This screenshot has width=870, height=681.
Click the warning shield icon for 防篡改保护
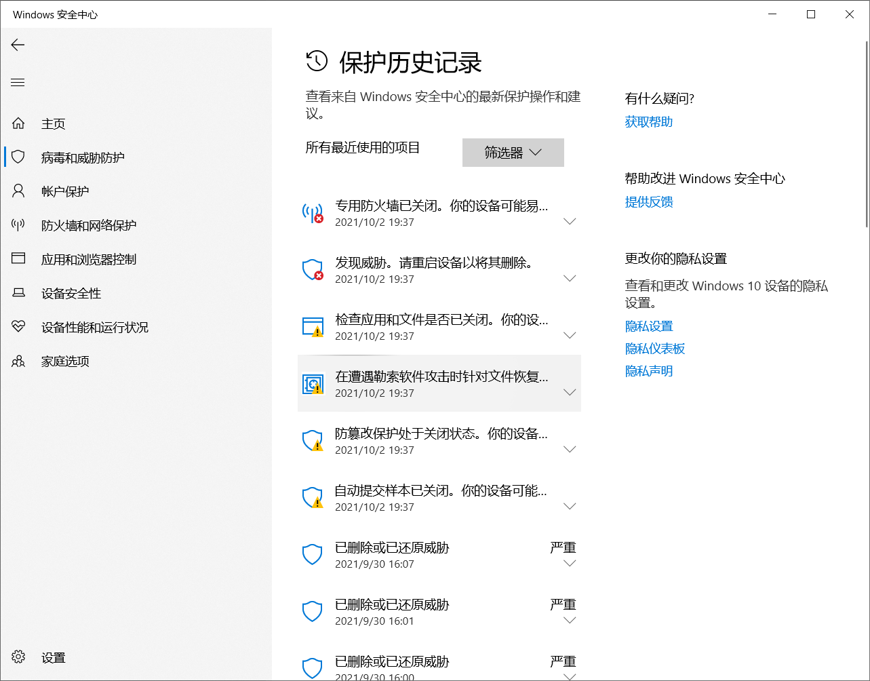click(313, 441)
